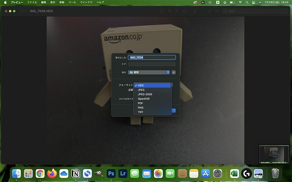Expand the save dialog with chevron button
292x182 pixels.
point(174,72)
